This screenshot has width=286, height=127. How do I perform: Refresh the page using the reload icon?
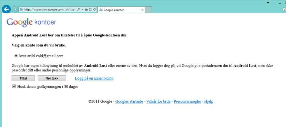pos(95,9)
